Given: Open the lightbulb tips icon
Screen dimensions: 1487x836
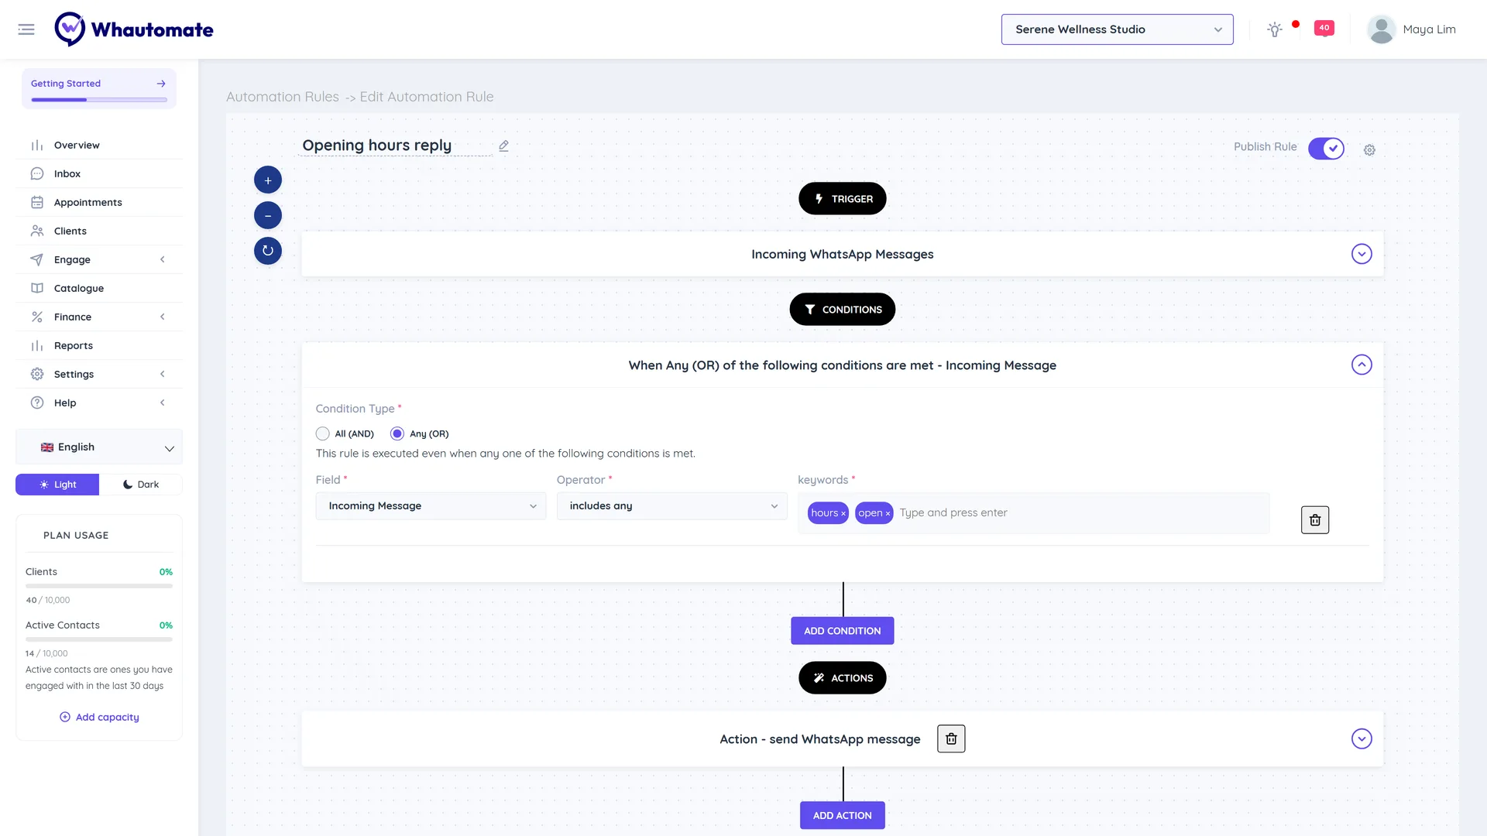Looking at the screenshot, I should 1274,29.
